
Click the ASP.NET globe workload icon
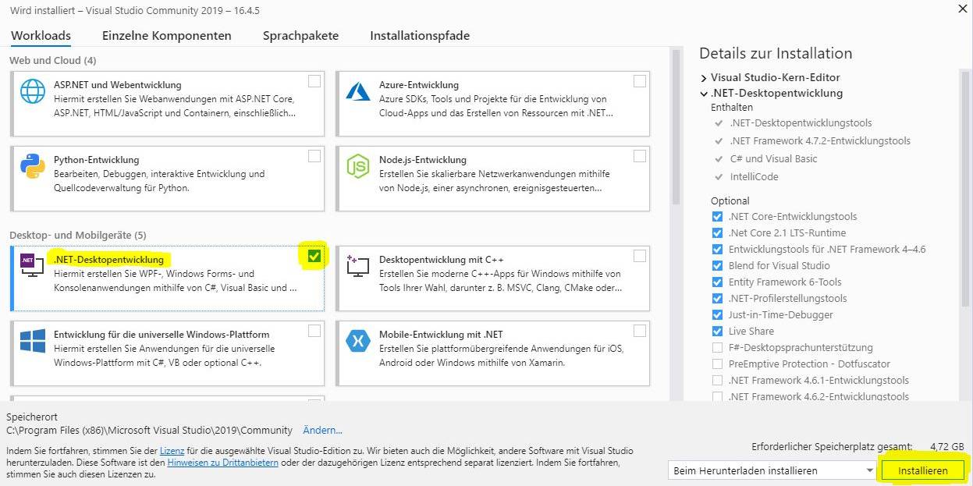click(x=33, y=91)
